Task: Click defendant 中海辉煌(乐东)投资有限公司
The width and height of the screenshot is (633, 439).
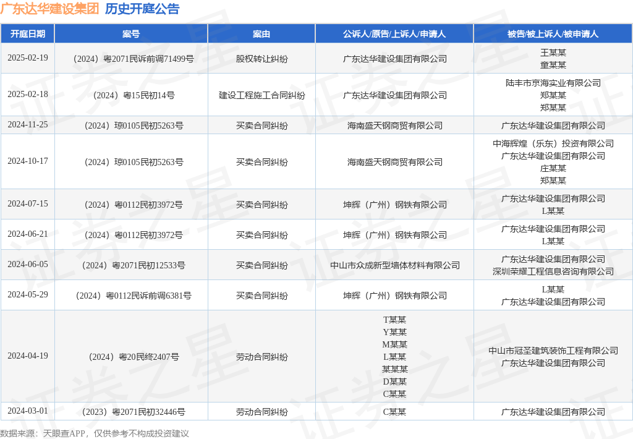Action: click(x=553, y=143)
